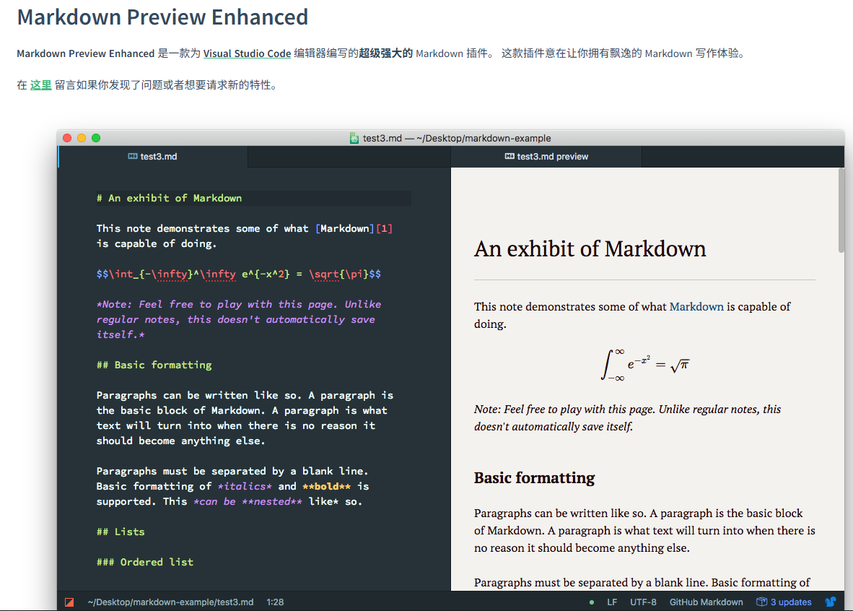The height and width of the screenshot is (611, 853).
Task: Click the 1:28 cursor position indicator
Action: click(275, 602)
